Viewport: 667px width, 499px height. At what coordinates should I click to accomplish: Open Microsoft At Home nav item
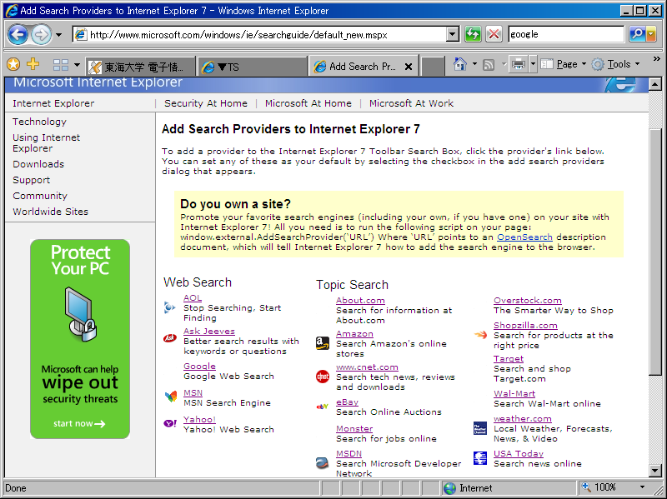click(x=308, y=103)
